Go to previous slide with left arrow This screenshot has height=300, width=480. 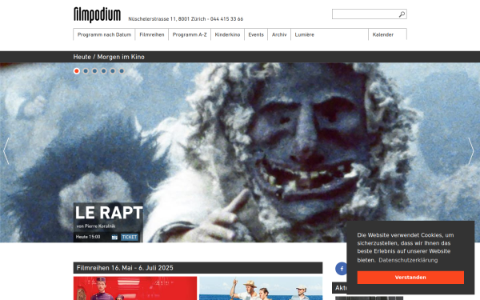[6, 151]
